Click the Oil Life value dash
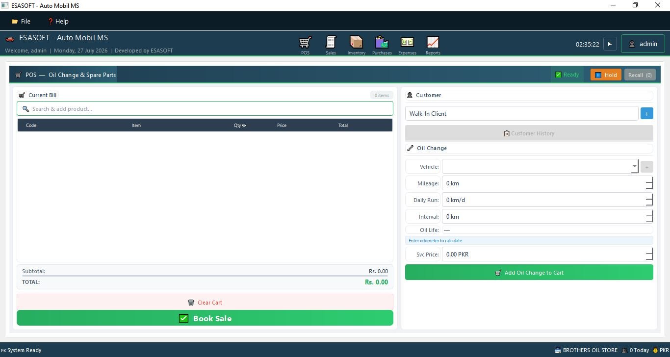 447,230
